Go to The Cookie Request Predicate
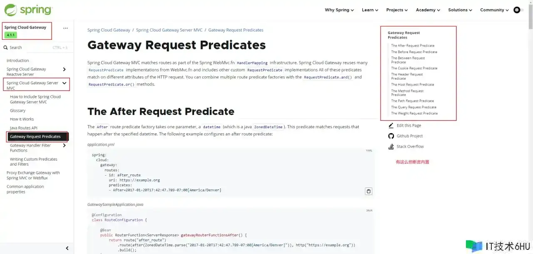Viewport: 533px width, 254px height. point(414,68)
